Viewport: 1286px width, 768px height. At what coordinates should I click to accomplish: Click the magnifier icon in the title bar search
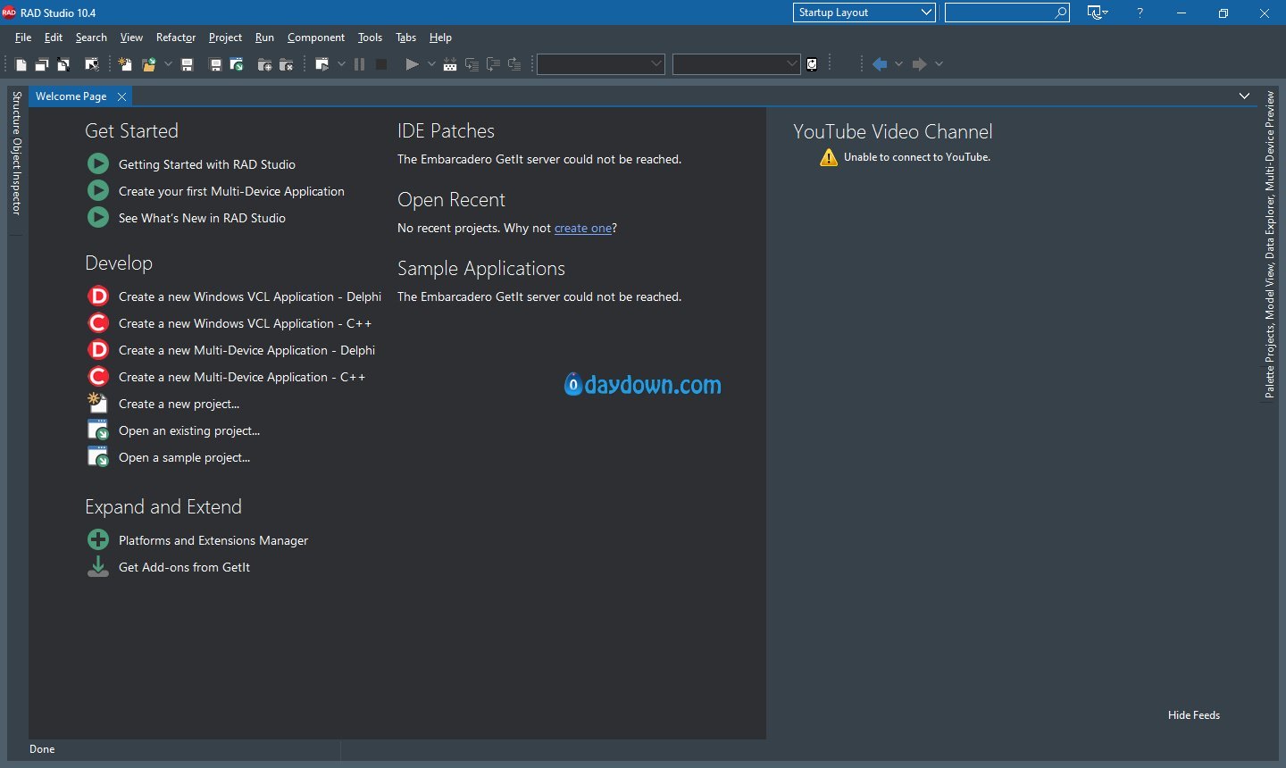pyautogui.click(x=1060, y=13)
